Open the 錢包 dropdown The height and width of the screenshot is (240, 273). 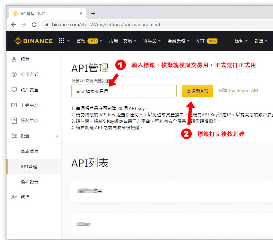pos(241,41)
